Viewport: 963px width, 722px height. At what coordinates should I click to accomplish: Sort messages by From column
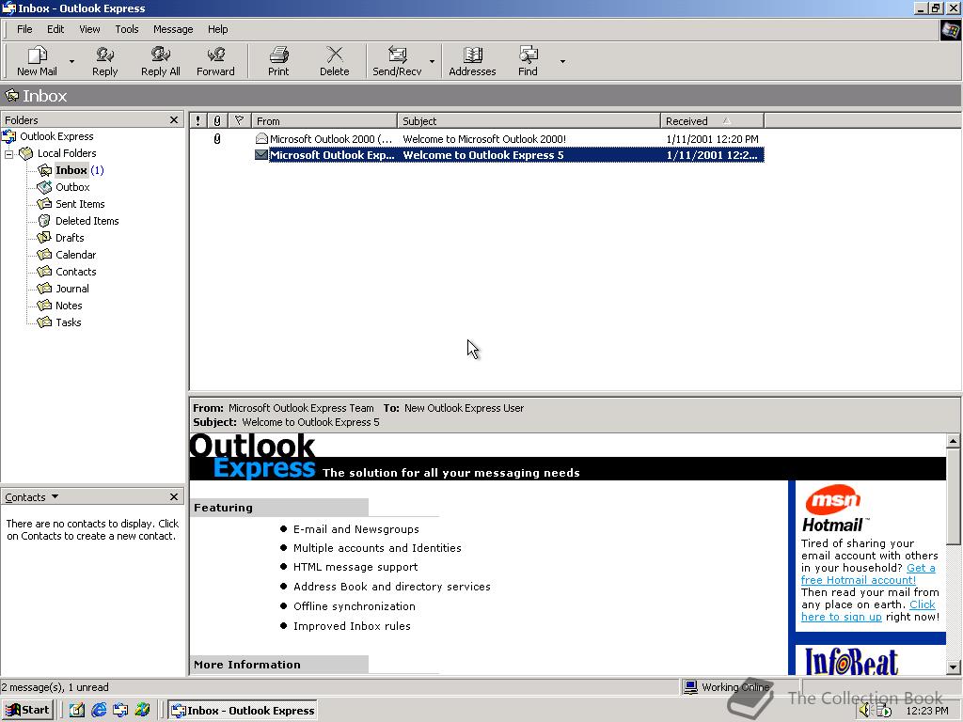pos(324,121)
